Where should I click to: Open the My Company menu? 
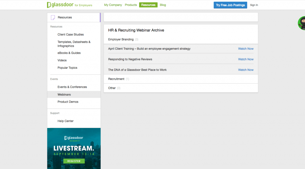[x=113, y=5]
